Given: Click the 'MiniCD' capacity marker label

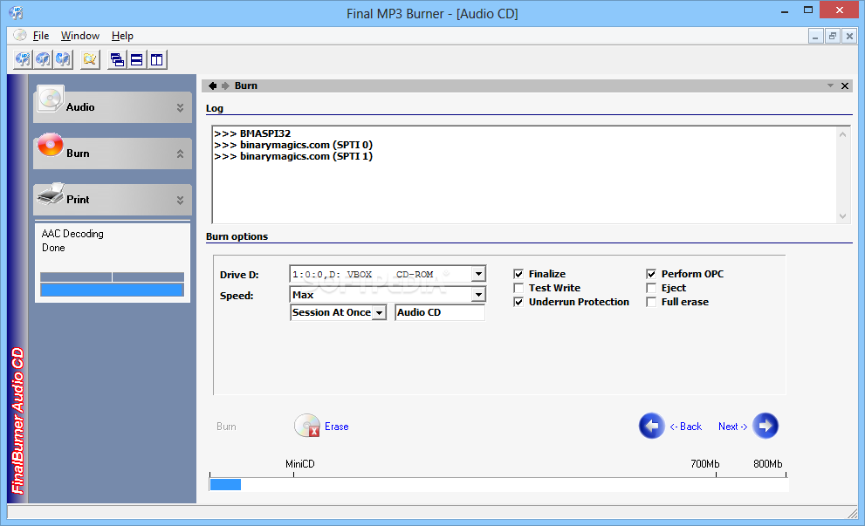Looking at the screenshot, I should [300, 464].
